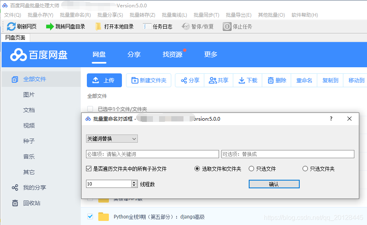Click the optional 替换成 input field
Screen dimensions: 367x225
[288, 154]
